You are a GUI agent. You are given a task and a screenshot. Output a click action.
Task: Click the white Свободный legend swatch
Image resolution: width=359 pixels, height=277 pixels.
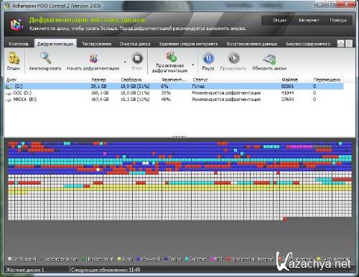[10, 259]
